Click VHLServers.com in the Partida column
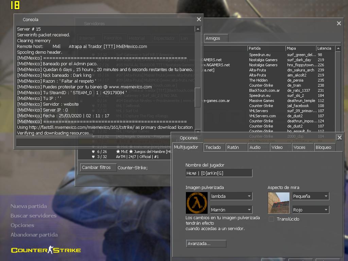348x261 pixels. pos(262,116)
